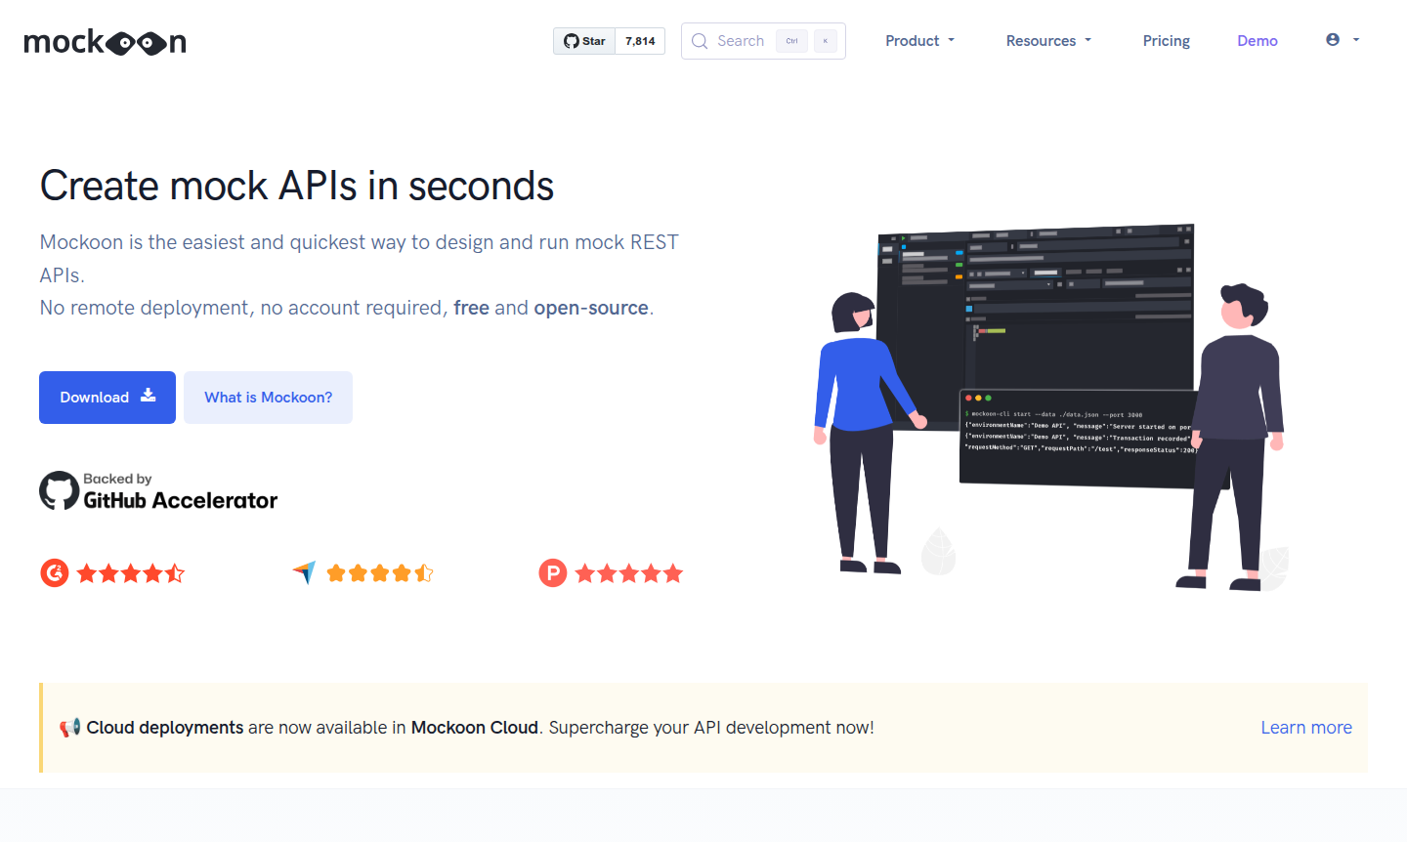Open the user account profile icon

1332,39
